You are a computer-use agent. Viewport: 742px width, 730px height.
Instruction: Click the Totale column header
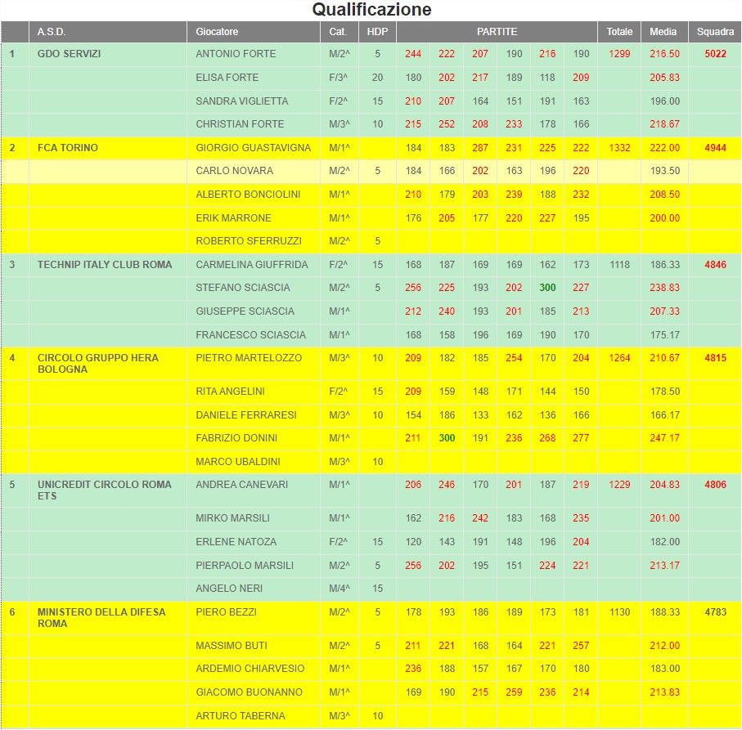619,32
